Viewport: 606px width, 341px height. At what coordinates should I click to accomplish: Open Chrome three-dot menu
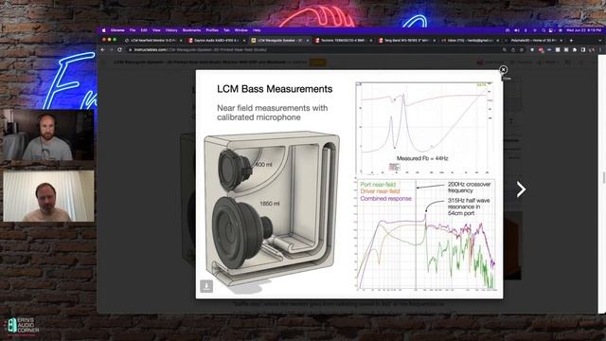[x=600, y=50]
